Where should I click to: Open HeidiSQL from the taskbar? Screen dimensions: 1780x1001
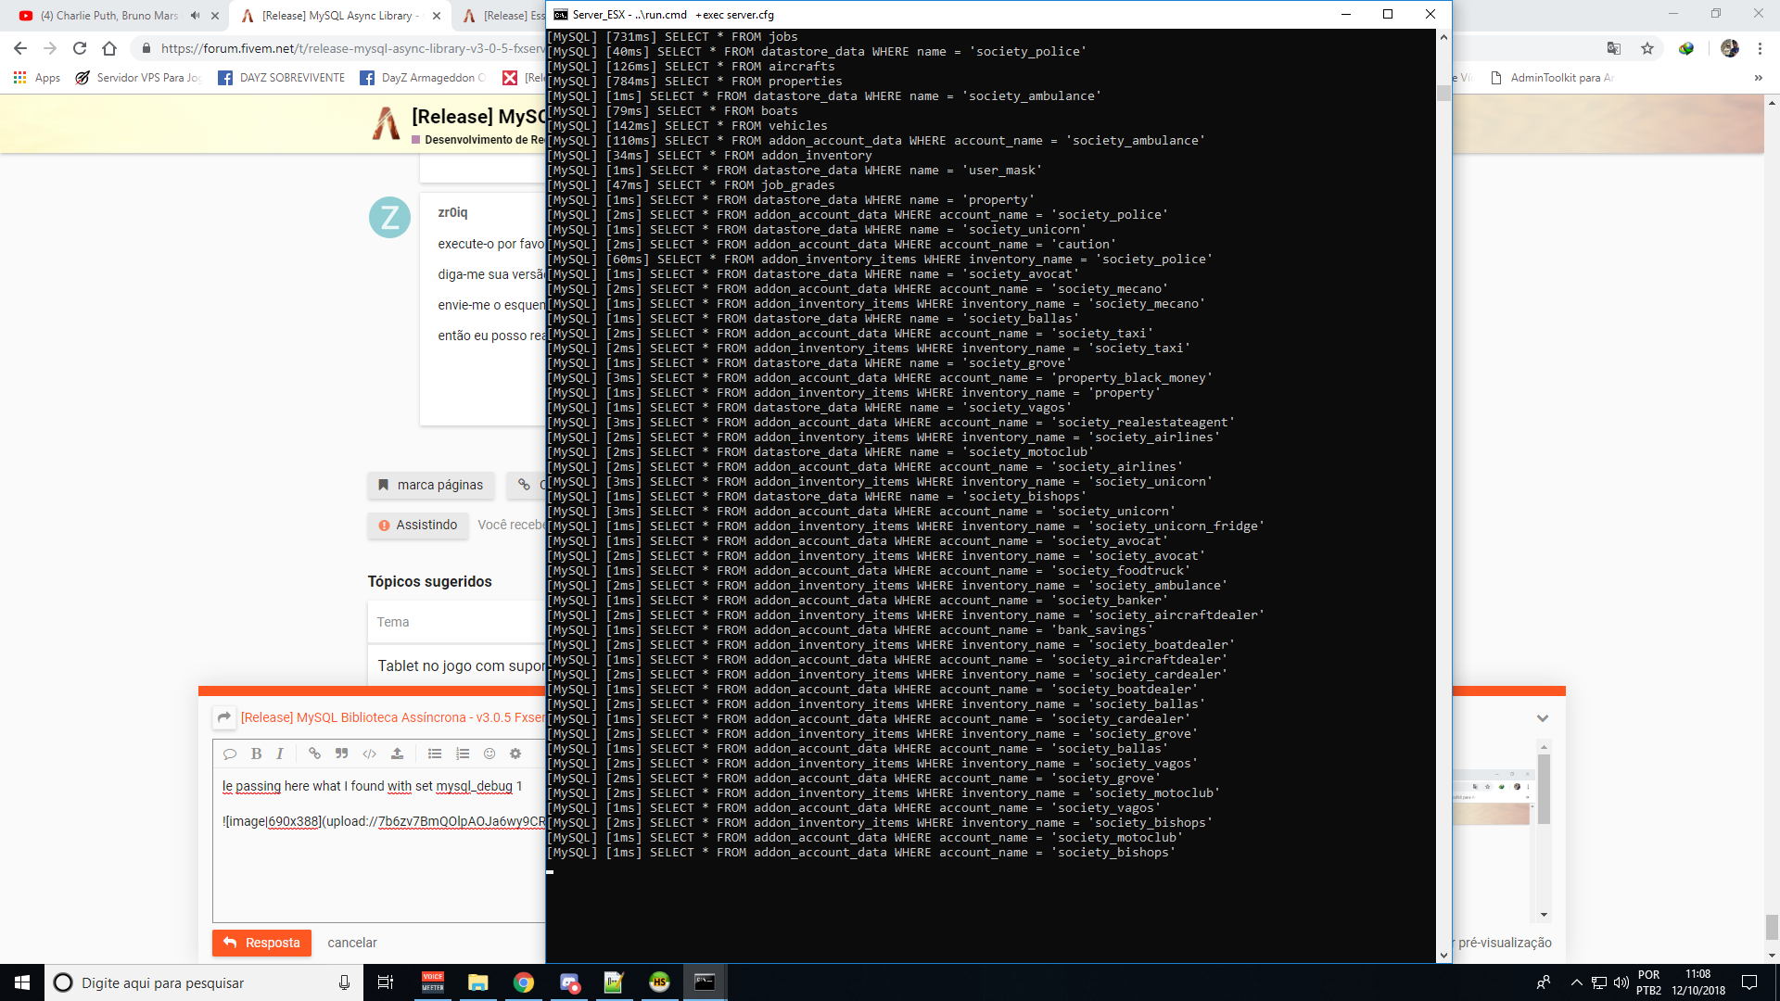point(659,982)
